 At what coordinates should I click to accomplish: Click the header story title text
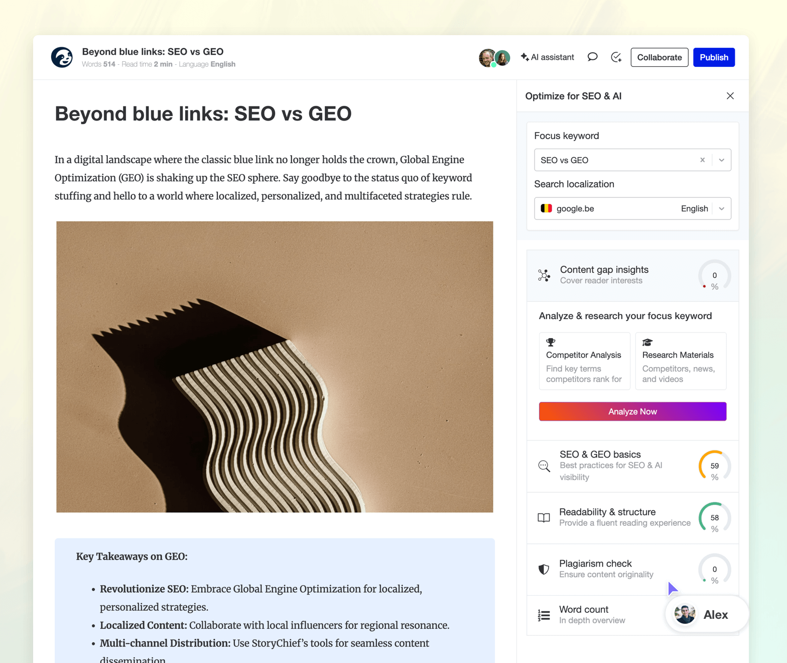pyautogui.click(x=153, y=52)
